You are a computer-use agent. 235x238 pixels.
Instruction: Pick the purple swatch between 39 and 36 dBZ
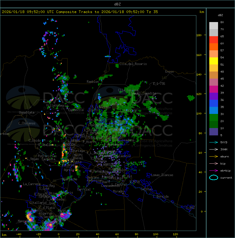tap(214, 96)
